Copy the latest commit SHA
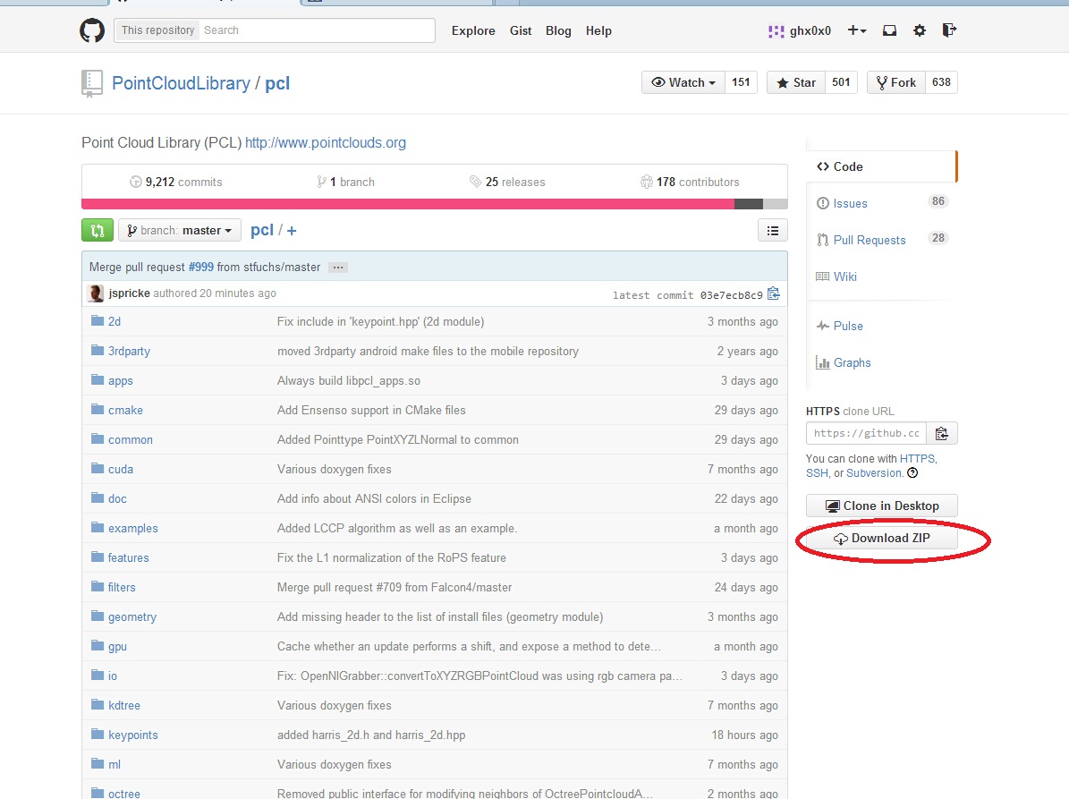Image resolution: width=1069 pixels, height=799 pixels. pos(773,293)
